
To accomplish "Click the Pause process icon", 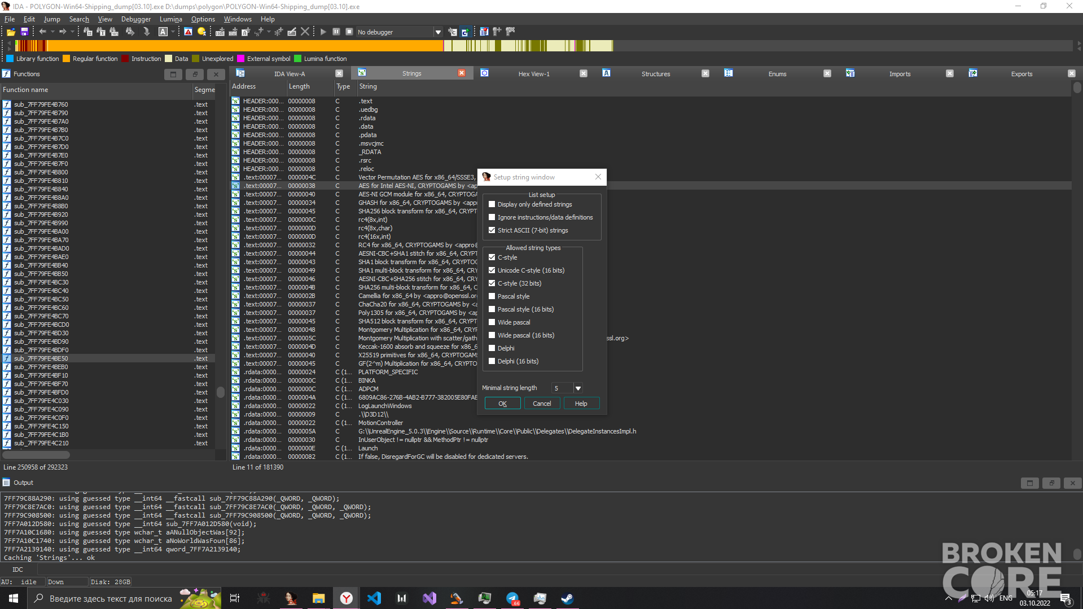I will [x=336, y=32].
